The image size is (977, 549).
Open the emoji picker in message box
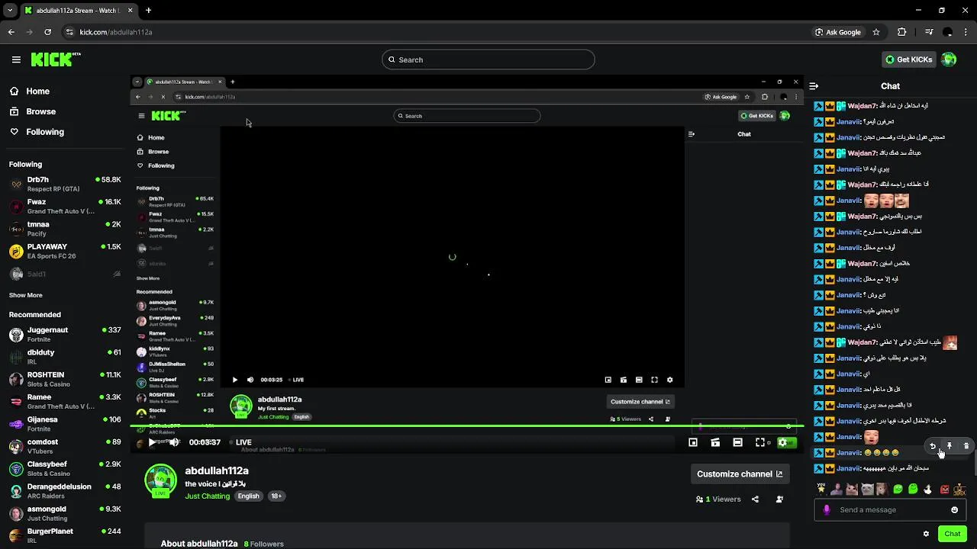(x=954, y=510)
